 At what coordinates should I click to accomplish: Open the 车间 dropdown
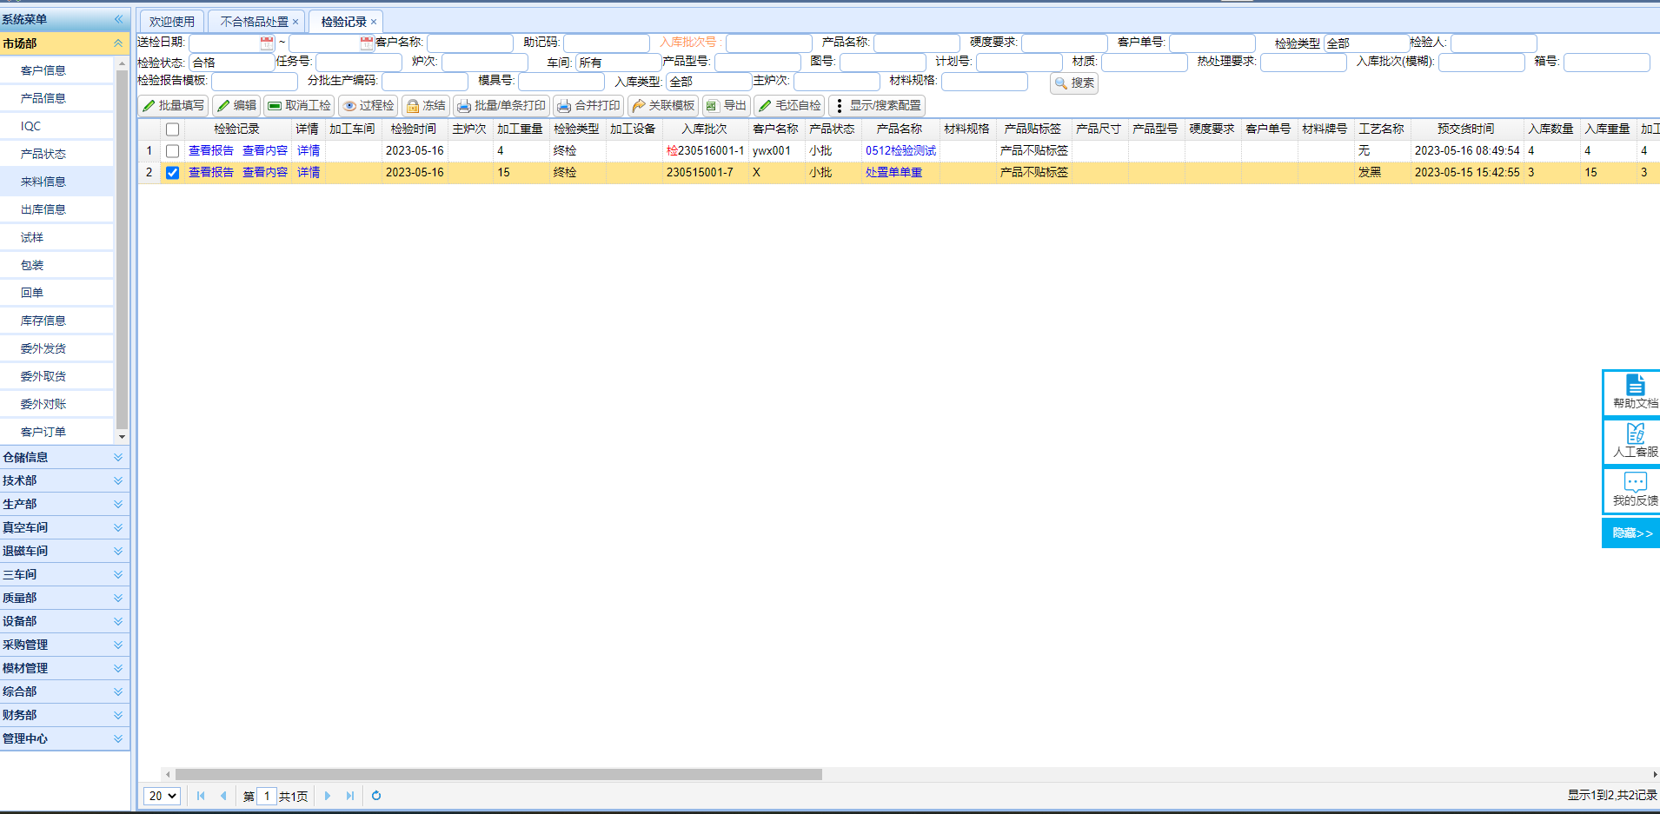(x=618, y=63)
